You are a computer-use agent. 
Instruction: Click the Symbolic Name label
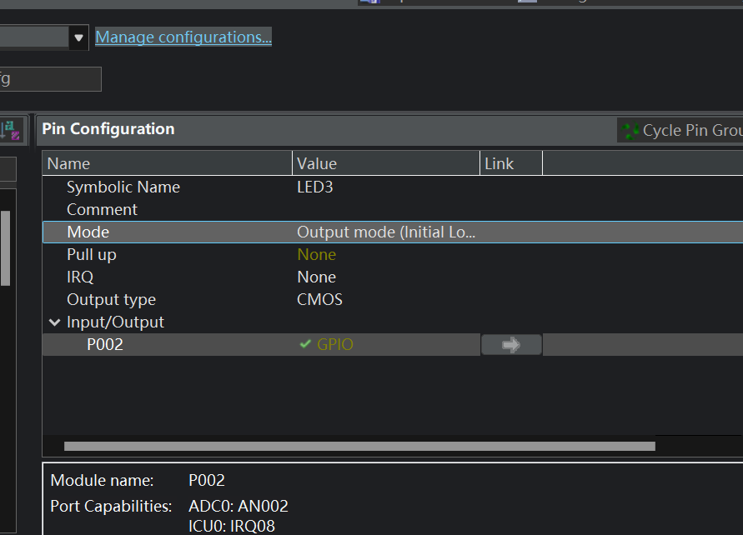tap(123, 187)
